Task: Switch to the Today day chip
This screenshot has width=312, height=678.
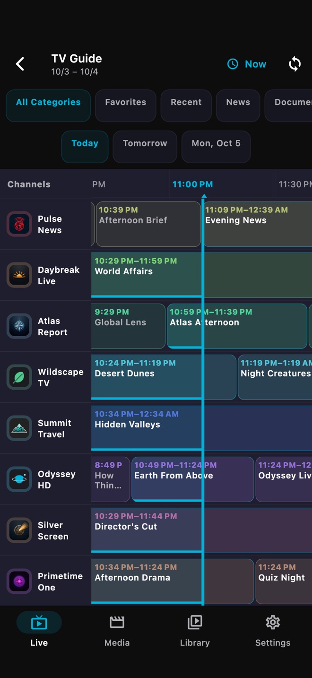Action: [85, 147]
